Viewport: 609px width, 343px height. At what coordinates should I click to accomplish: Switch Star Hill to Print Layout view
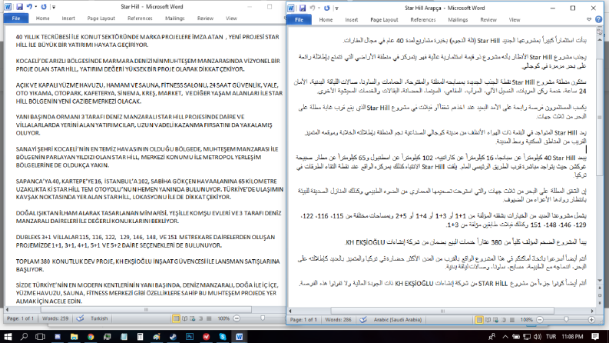(177, 318)
